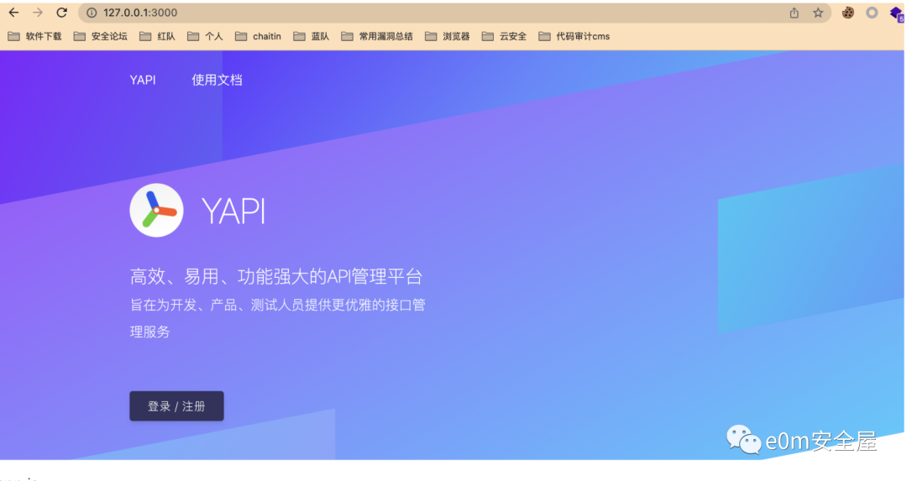This screenshot has width=907, height=481.
Task: Open the 常用漏洞总结 bookmark folder
Action: click(377, 36)
